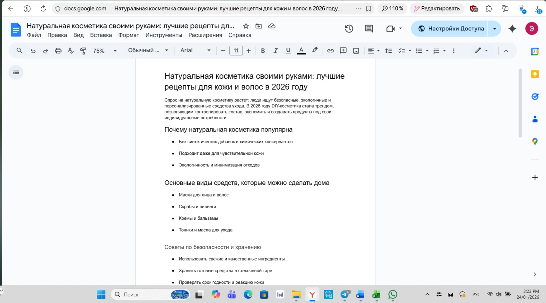Click the print icon in toolbar

coord(58,51)
